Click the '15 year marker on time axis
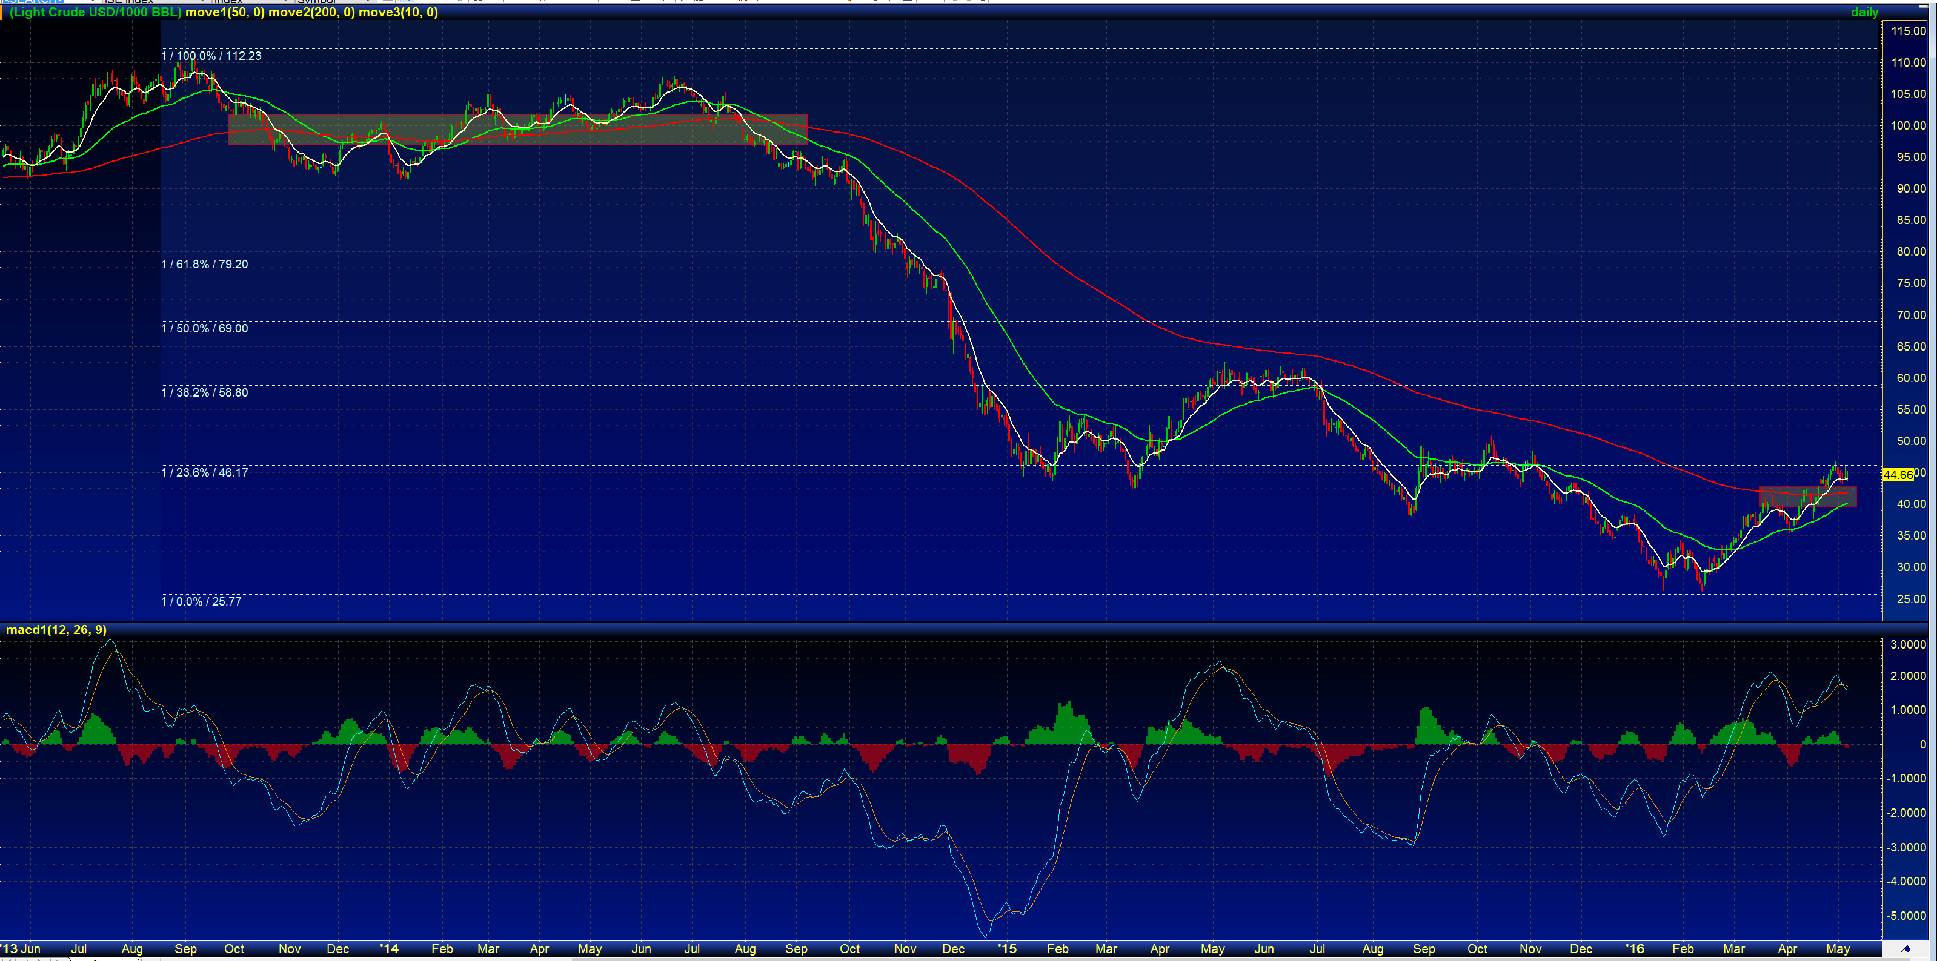This screenshot has width=1937, height=961. [x=1007, y=949]
